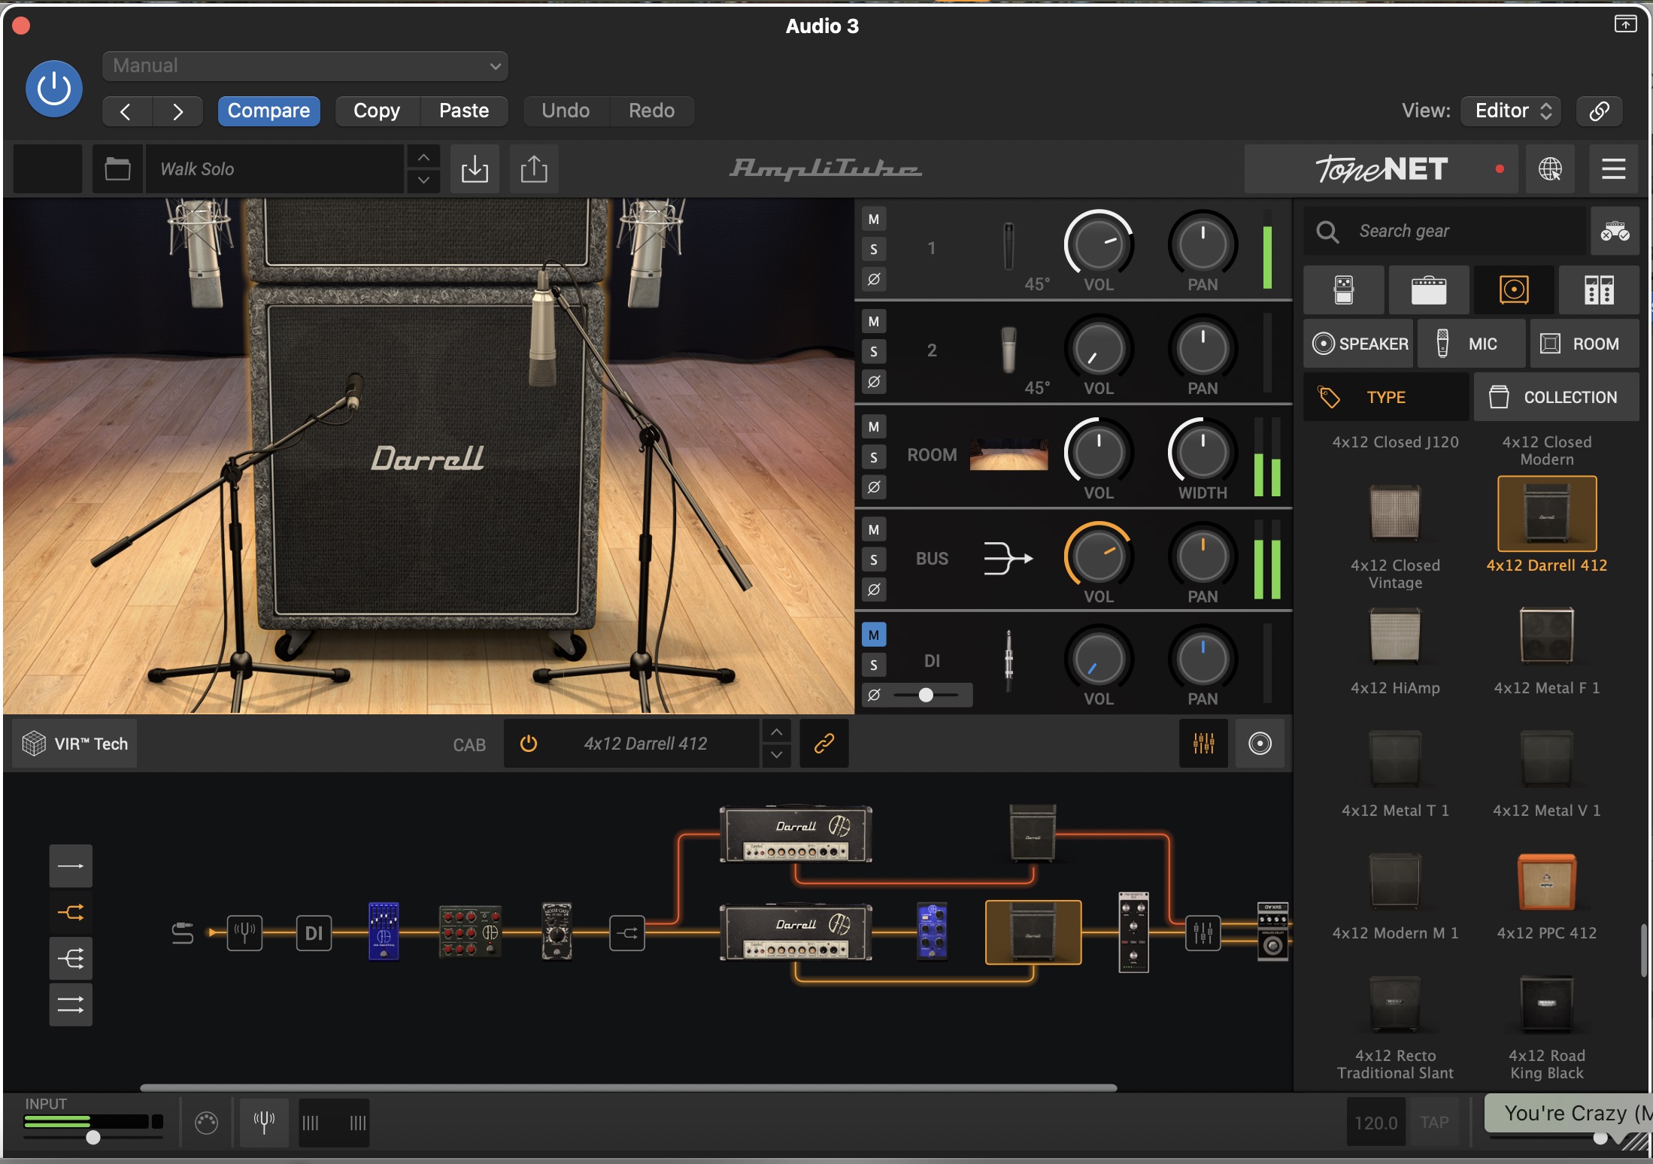The image size is (1653, 1164).
Task: Invert phase on mic channel 1
Action: (874, 279)
